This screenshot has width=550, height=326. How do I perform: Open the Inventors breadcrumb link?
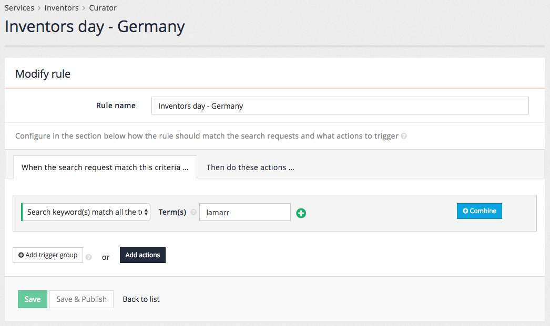tap(62, 8)
